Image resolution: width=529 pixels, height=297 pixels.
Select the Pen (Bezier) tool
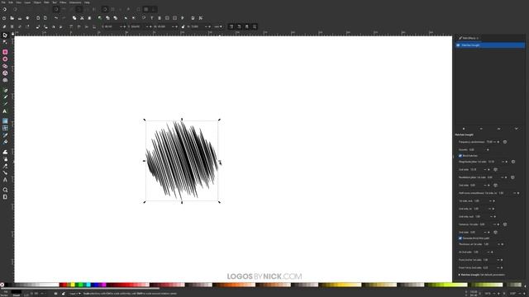pyautogui.click(x=5, y=90)
